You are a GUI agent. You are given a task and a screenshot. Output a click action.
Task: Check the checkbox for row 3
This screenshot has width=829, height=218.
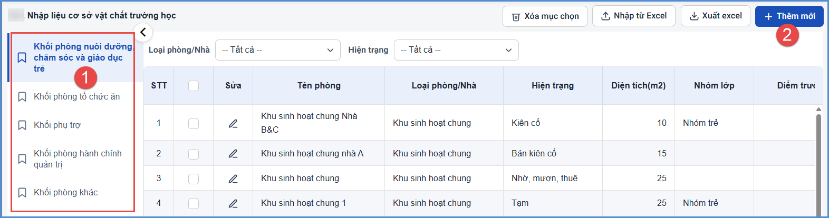194,179
